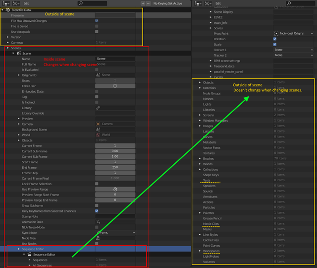Viewport: 317px width, 268px height.
Task: Expand BPM scene settings
Action: 211,61
